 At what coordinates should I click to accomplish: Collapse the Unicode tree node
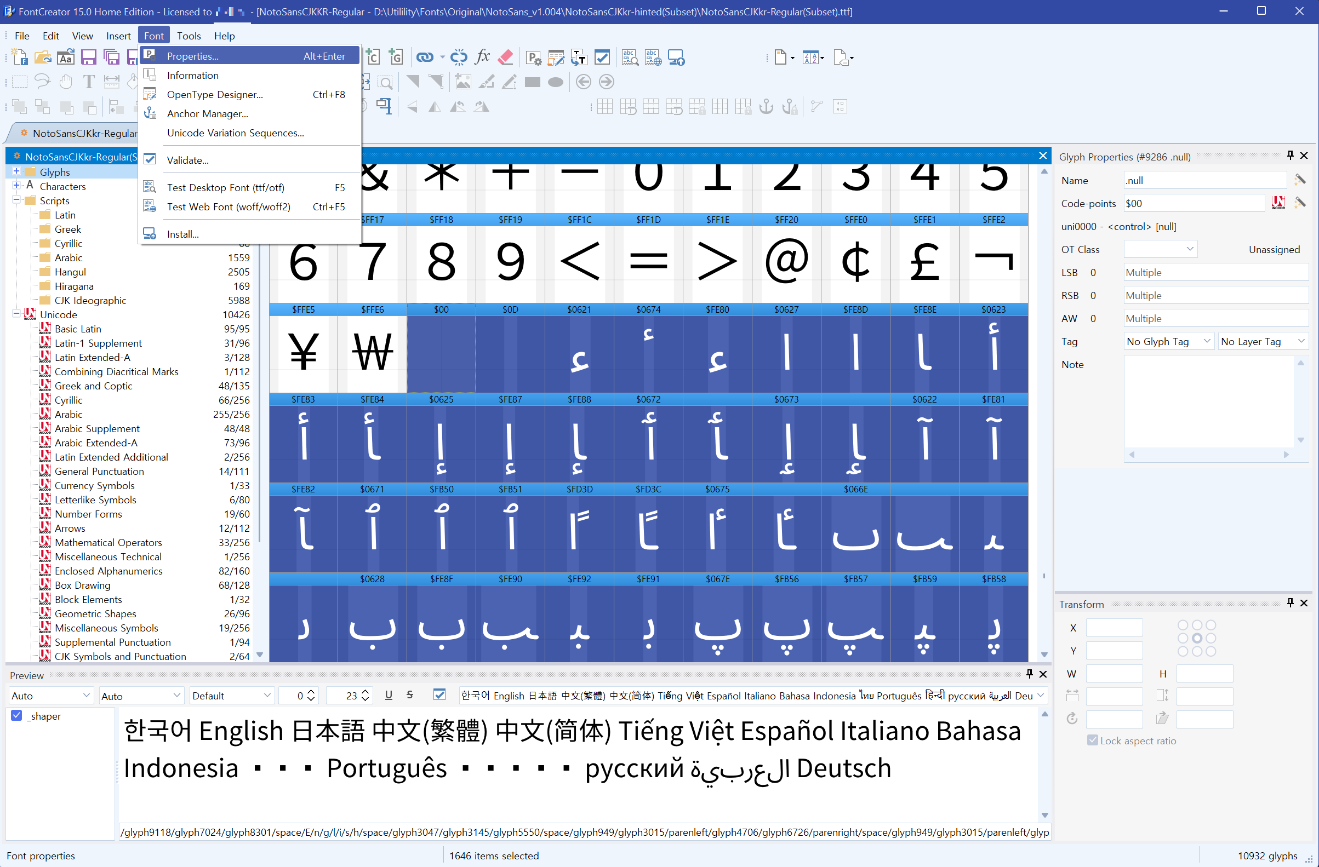16,314
